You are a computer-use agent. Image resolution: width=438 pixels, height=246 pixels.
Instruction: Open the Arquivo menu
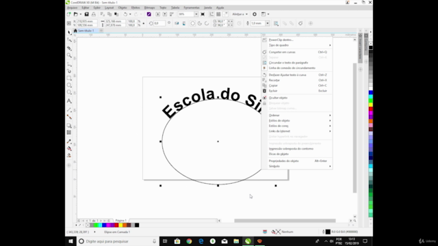tap(72, 8)
